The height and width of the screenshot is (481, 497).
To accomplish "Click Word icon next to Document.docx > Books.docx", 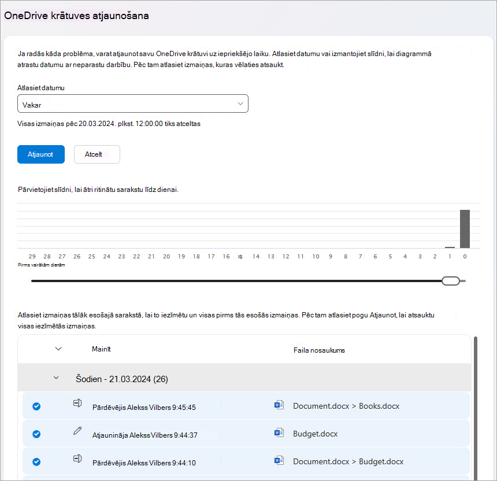I will [279, 405].
